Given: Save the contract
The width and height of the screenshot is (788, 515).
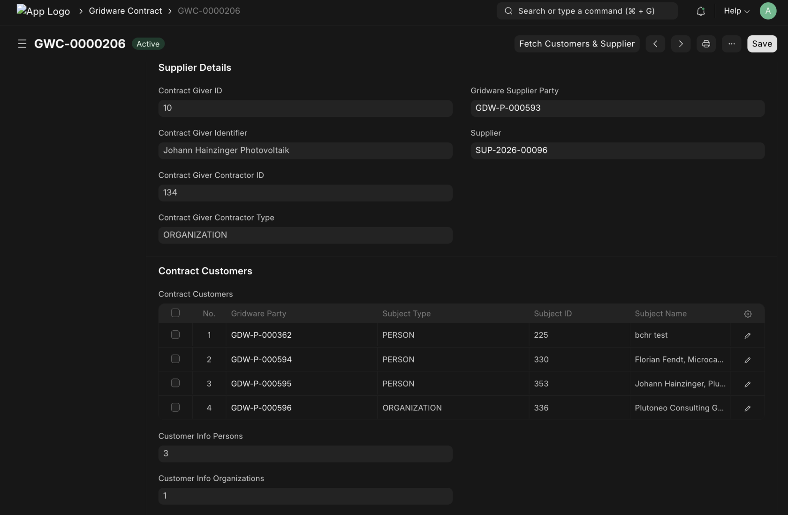Looking at the screenshot, I should (x=762, y=44).
